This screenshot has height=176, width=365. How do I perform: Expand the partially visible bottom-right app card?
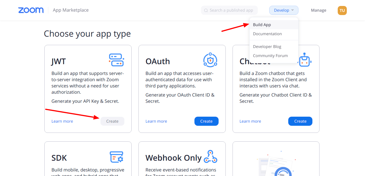[276, 162]
